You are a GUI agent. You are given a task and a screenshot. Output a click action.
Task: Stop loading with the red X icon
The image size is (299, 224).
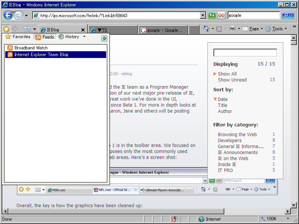221,15
